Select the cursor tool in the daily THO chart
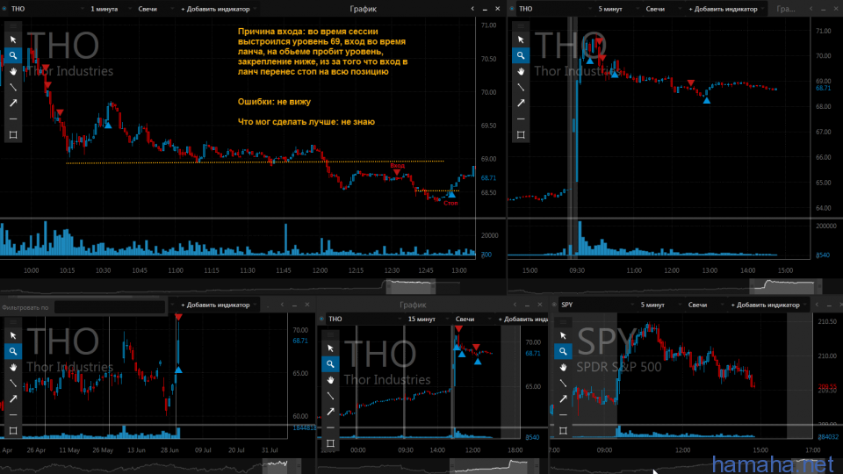 click(x=13, y=336)
